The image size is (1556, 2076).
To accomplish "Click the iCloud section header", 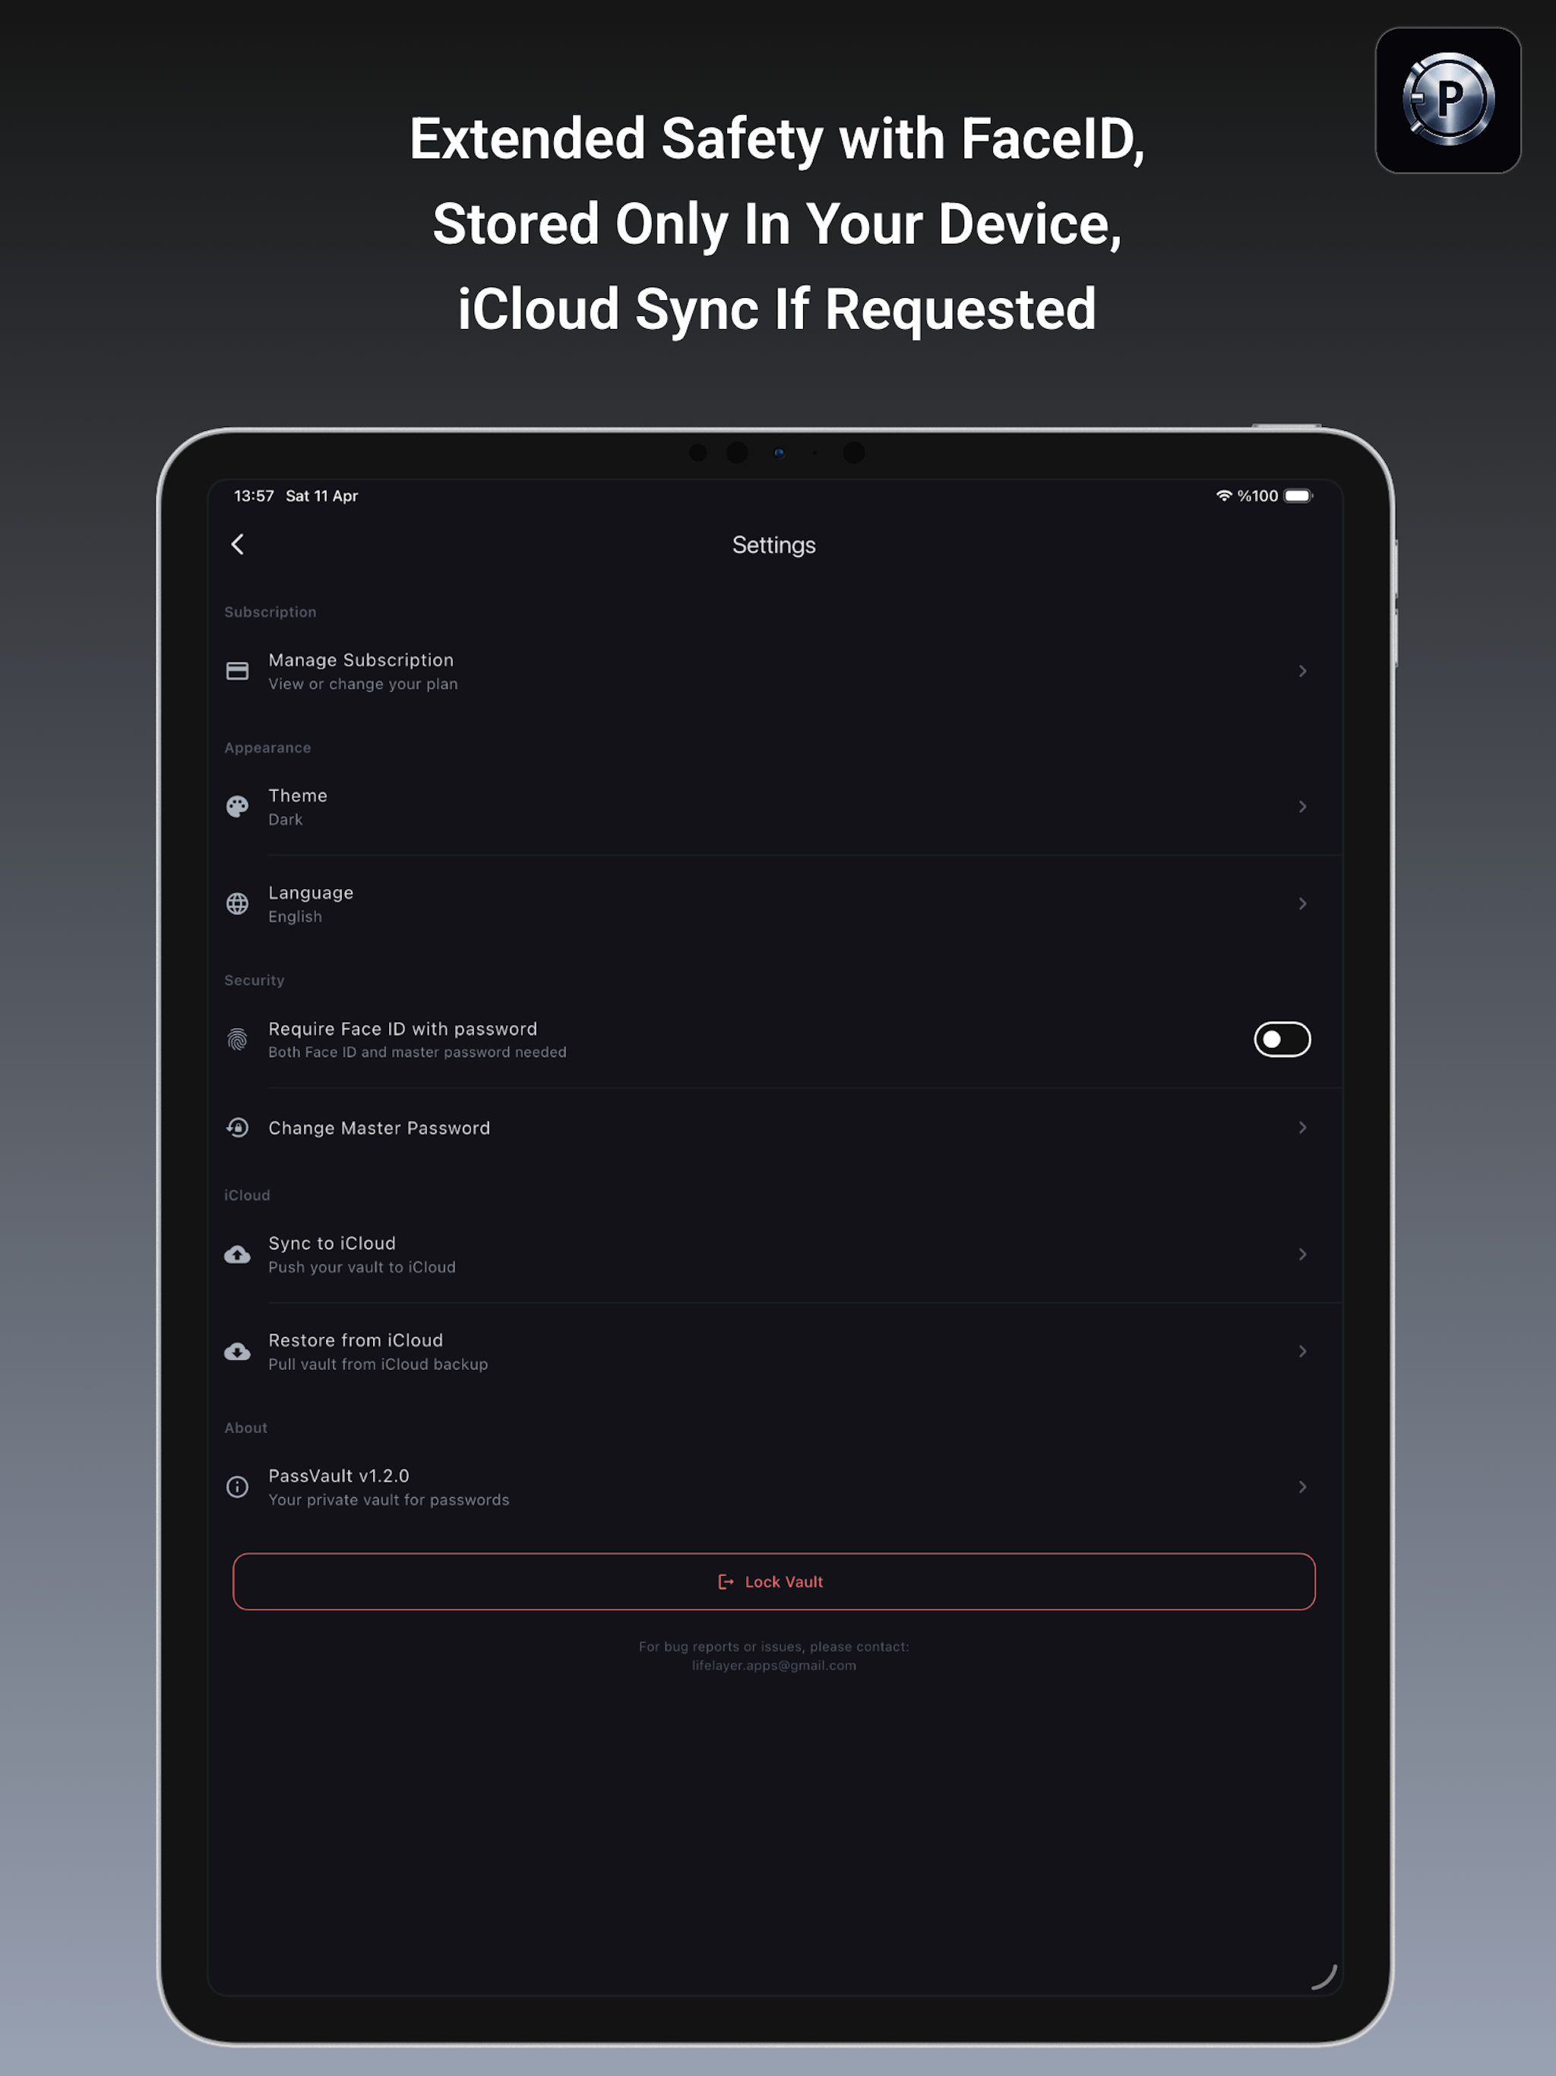I will (247, 1195).
